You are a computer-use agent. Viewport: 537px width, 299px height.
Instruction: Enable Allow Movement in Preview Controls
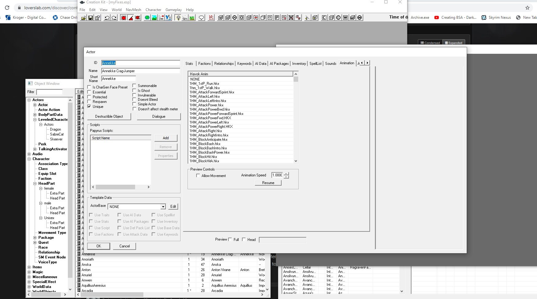click(198, 176)
